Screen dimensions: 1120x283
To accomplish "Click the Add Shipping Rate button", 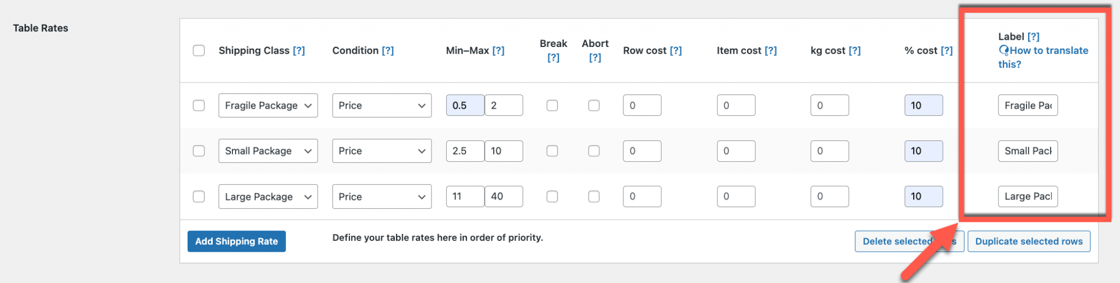I will click(x=237, y=241).
